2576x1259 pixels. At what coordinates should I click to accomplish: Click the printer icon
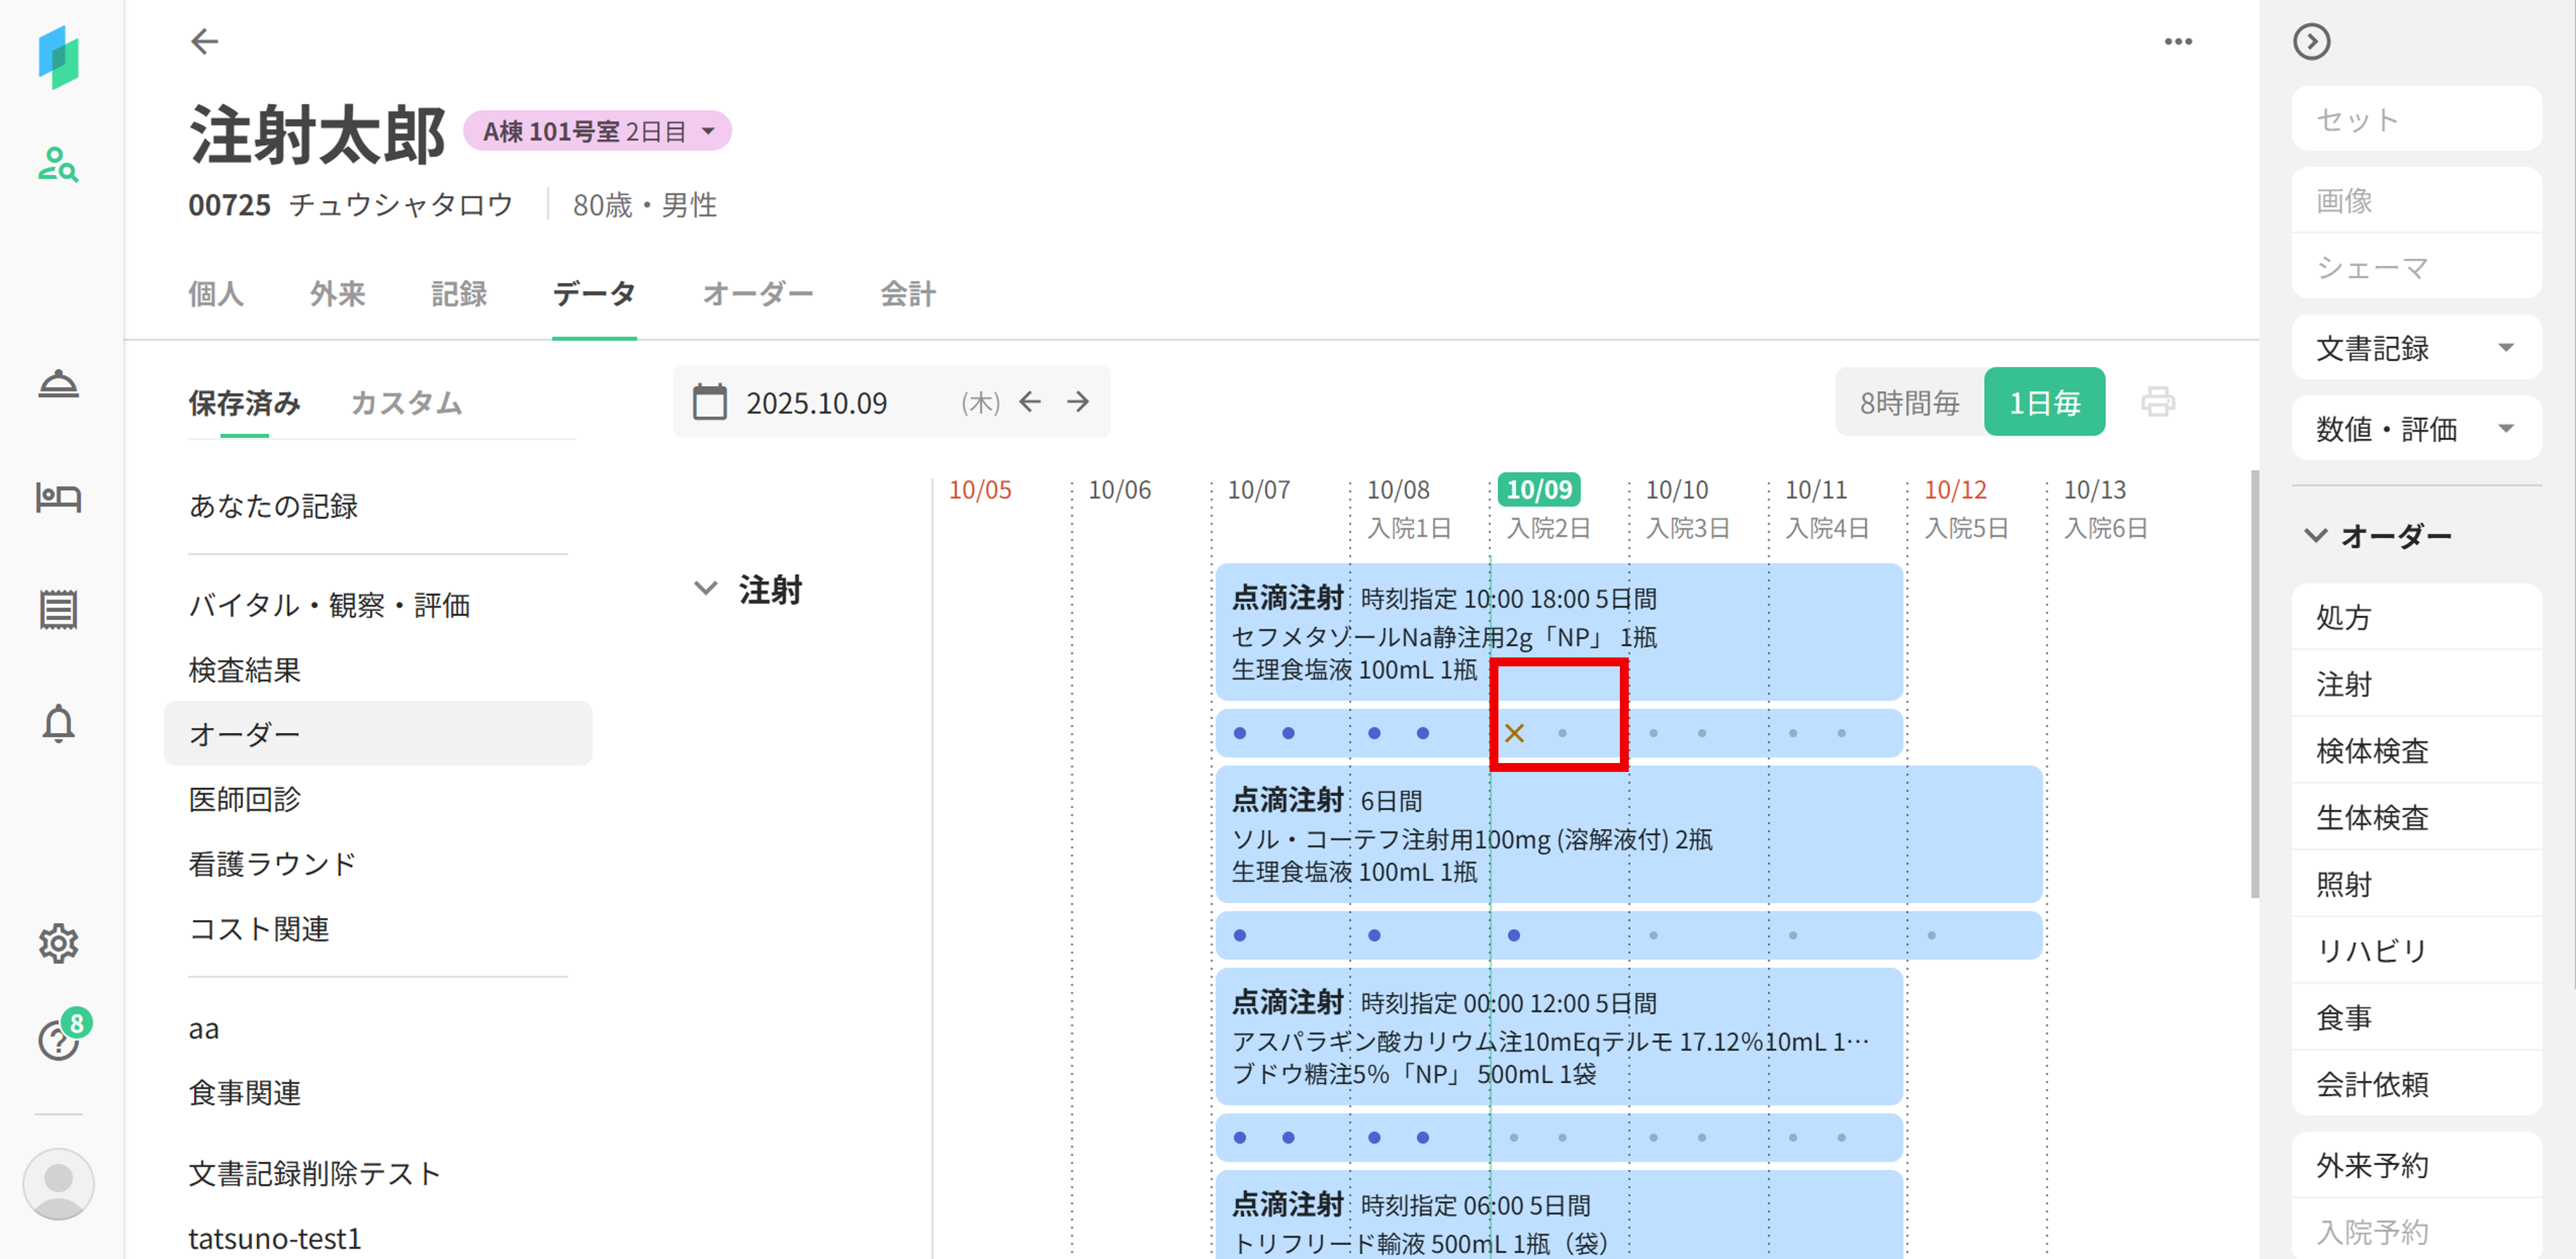click(x=2157, y=402)
